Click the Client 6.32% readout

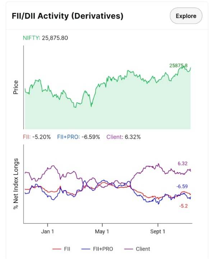pos(124,137)
